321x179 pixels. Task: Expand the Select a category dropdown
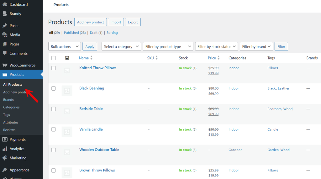[121, 47]
